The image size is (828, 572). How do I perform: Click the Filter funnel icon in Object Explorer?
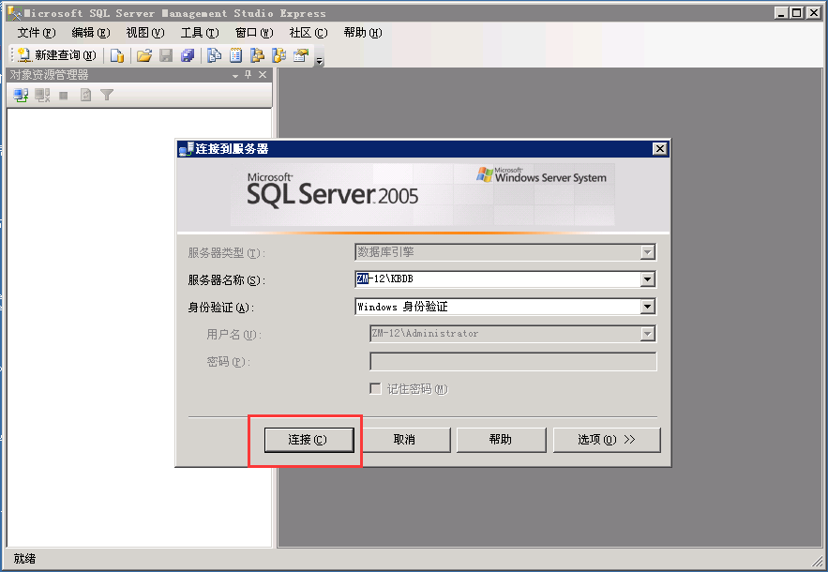(x=107, y=95)
